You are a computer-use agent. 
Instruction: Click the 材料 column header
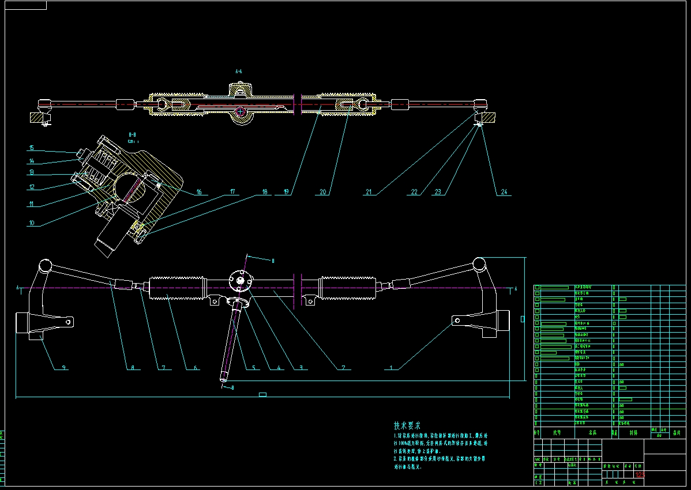click(633, 433)
